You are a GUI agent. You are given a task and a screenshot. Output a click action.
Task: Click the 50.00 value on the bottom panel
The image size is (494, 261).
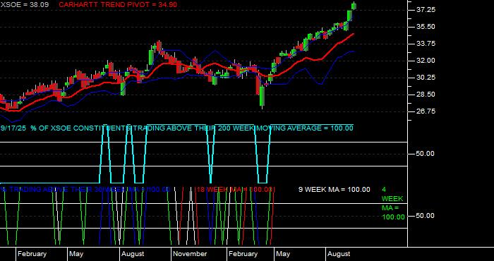pos(426,216)
